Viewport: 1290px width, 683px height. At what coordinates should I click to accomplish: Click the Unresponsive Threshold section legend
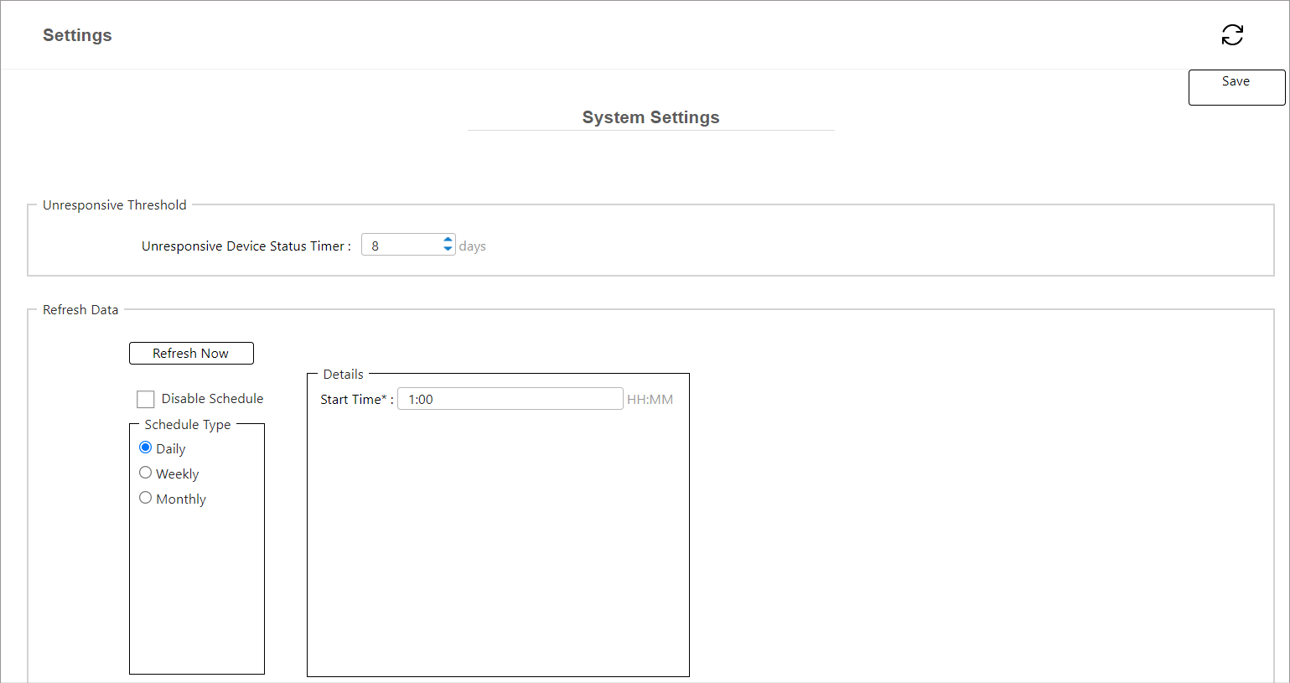tap(115, 205)
